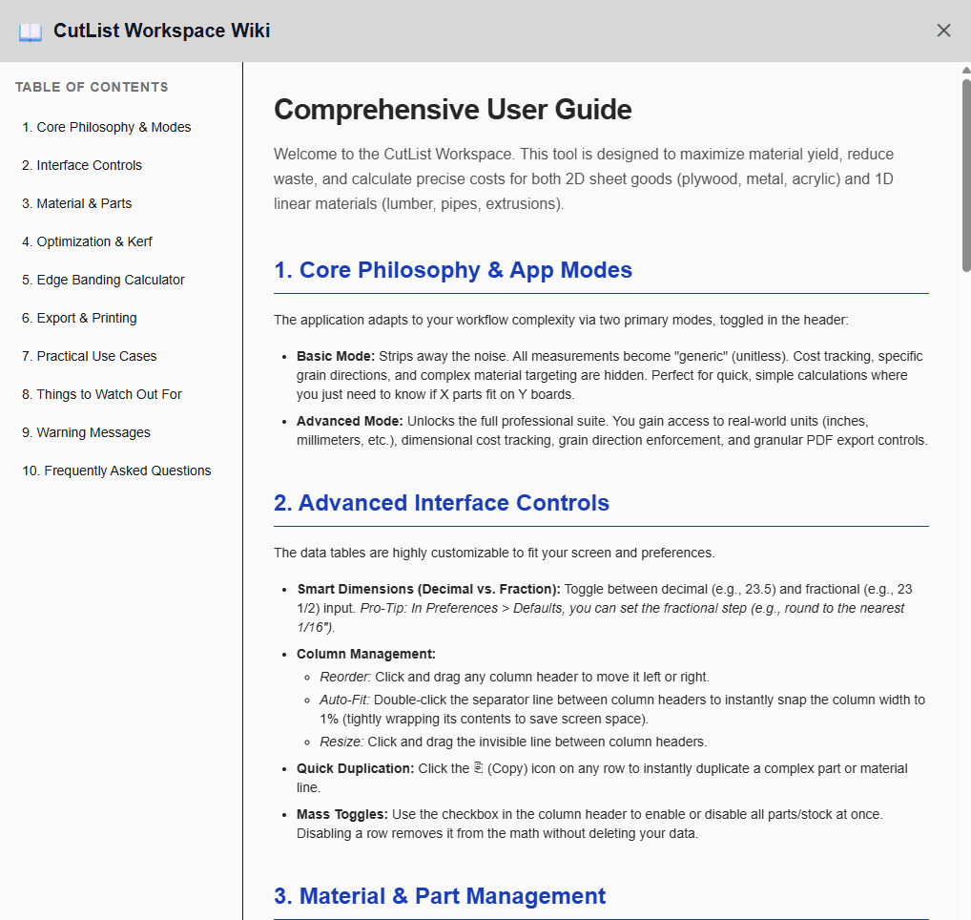This screenshot has height=920, width=971.
Task: Close the CutList Workspace Wiki dialog
Action: tap(943, 31)
